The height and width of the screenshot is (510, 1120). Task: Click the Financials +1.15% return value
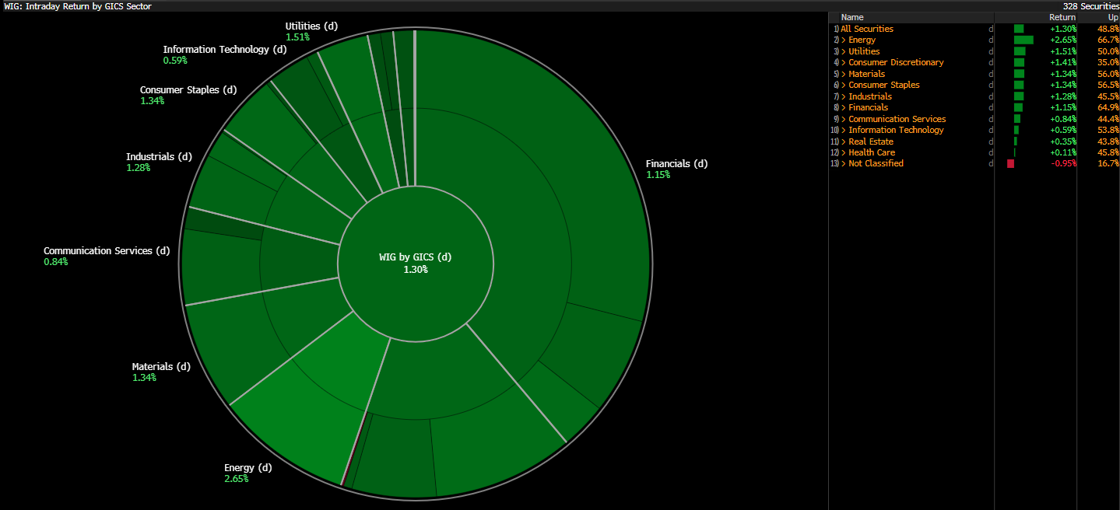pyautogui.click(x=1062, y=107)
